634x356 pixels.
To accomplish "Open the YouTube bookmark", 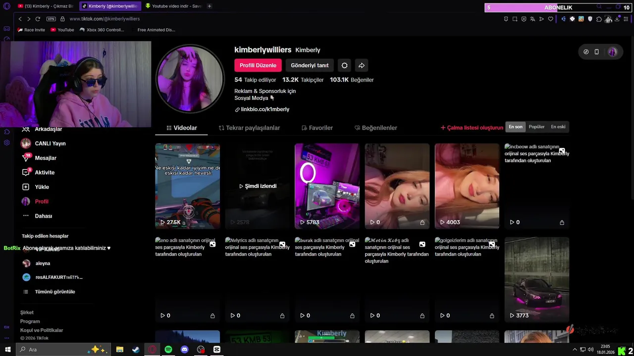I will click(x=62, y=30).
